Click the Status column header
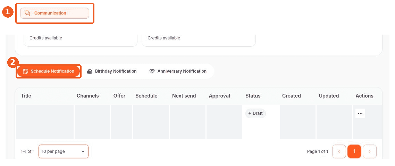This screenshot has height=166, width=395. pyautogui.click(x=253, y=96)
